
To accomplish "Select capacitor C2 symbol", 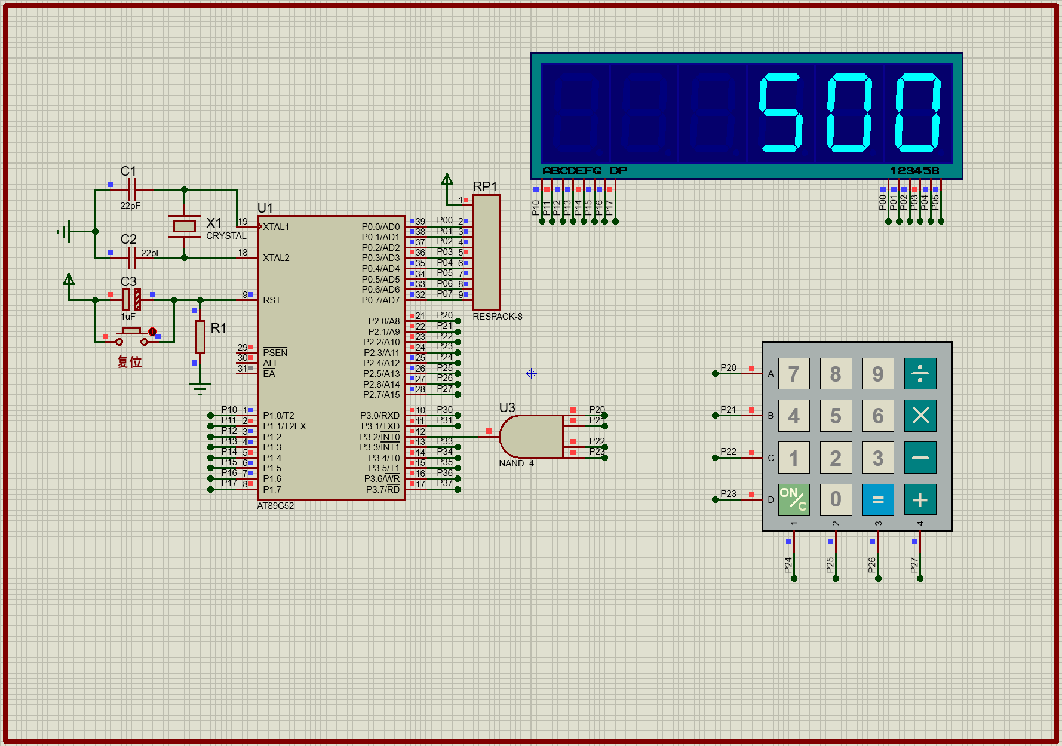I will [131, 258].
